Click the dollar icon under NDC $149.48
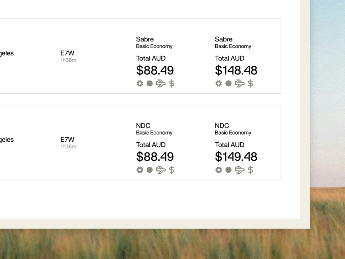This screenshot has width=345, height=259. coord(250,170)
